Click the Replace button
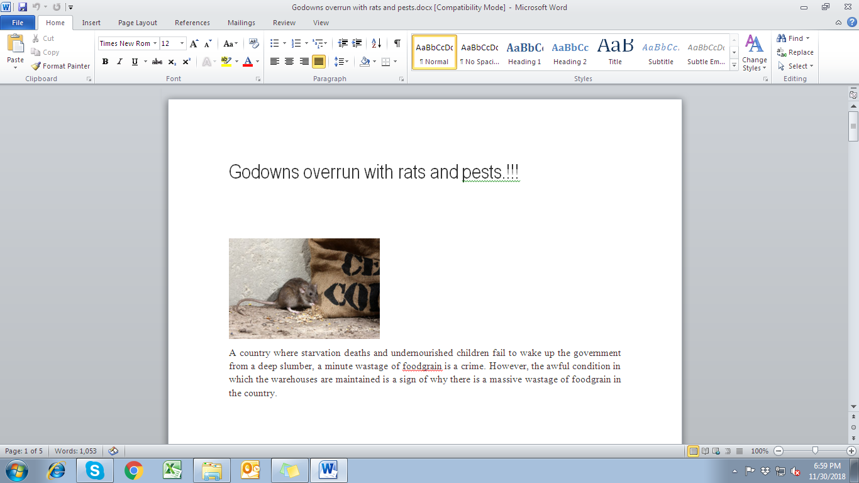 [x=794, y=52]
